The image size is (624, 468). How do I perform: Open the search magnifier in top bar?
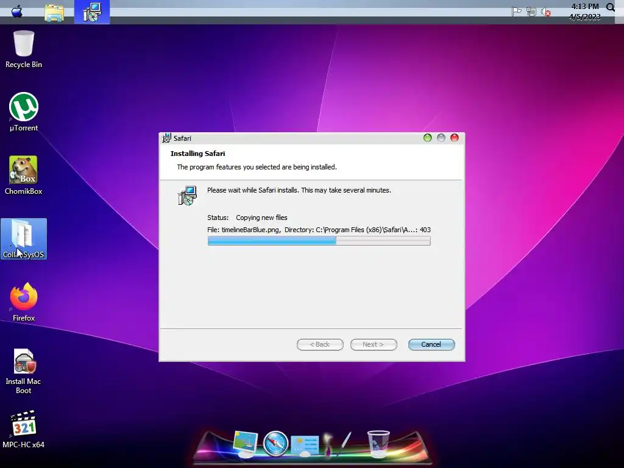(x=611, y=7)
